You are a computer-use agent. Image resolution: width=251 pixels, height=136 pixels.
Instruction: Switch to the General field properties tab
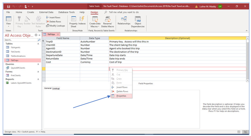(48, 88)
